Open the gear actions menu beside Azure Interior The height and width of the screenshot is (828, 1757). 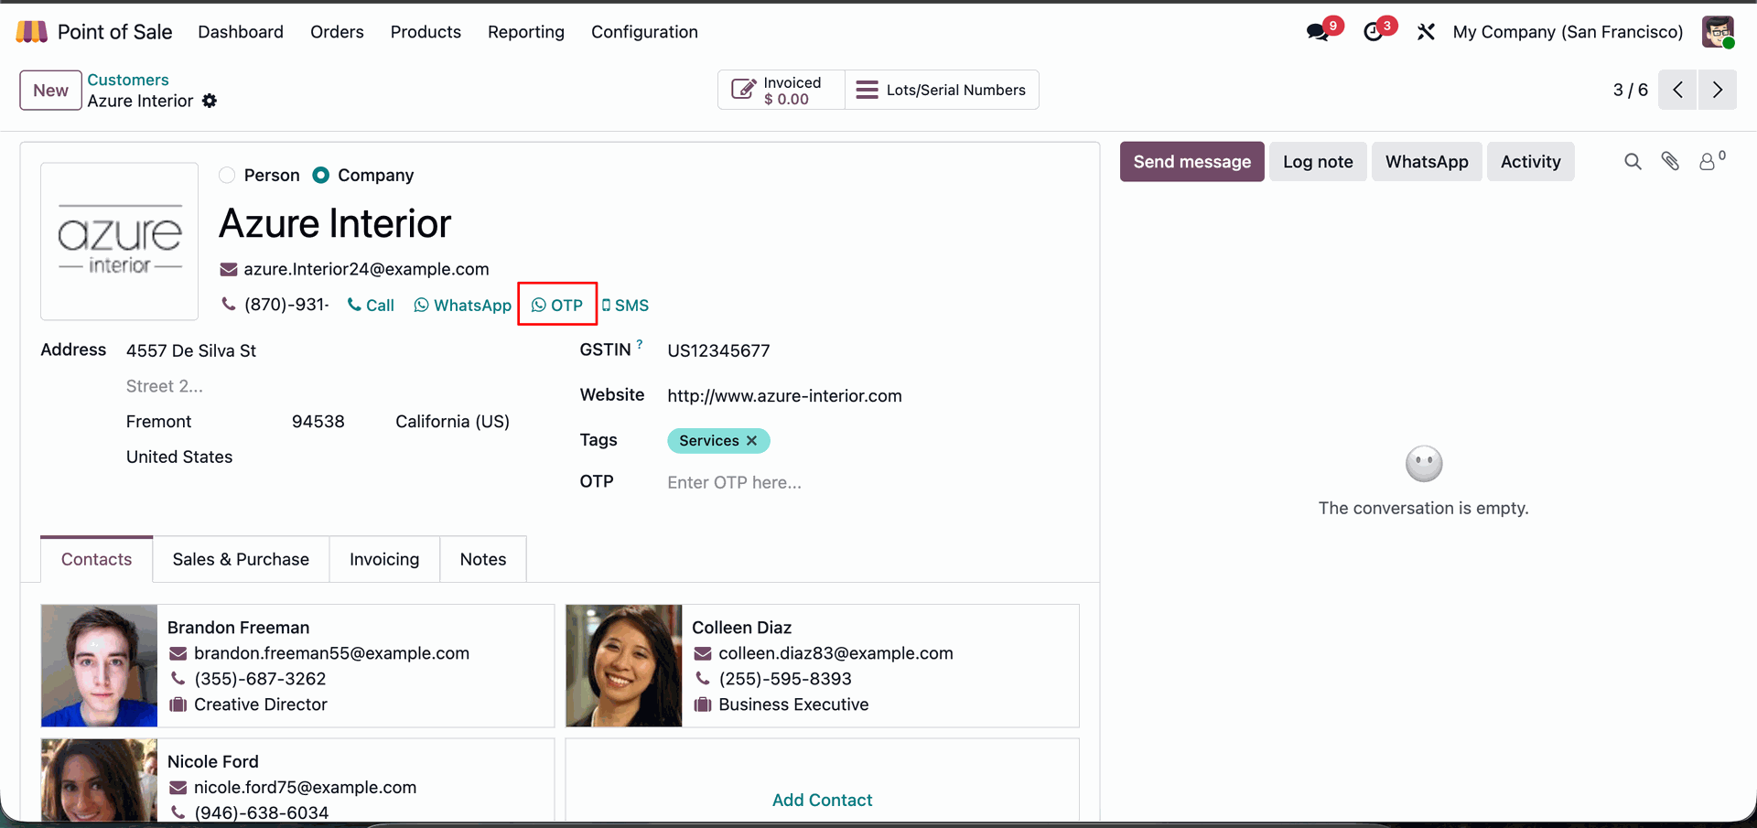click(x=210, y=101)
